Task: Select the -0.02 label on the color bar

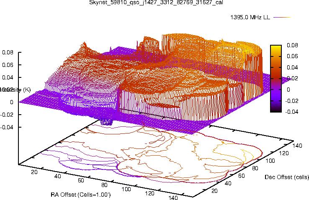Action: click(x=292, y=101)
